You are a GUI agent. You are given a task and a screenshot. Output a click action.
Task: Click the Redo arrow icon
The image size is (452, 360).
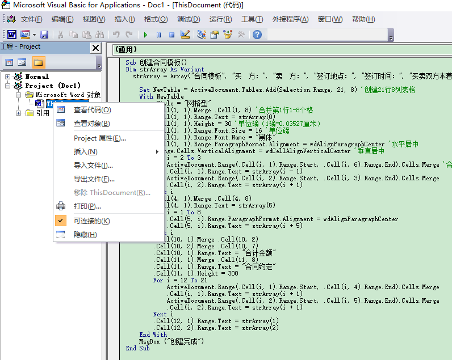tap(129, 35)
